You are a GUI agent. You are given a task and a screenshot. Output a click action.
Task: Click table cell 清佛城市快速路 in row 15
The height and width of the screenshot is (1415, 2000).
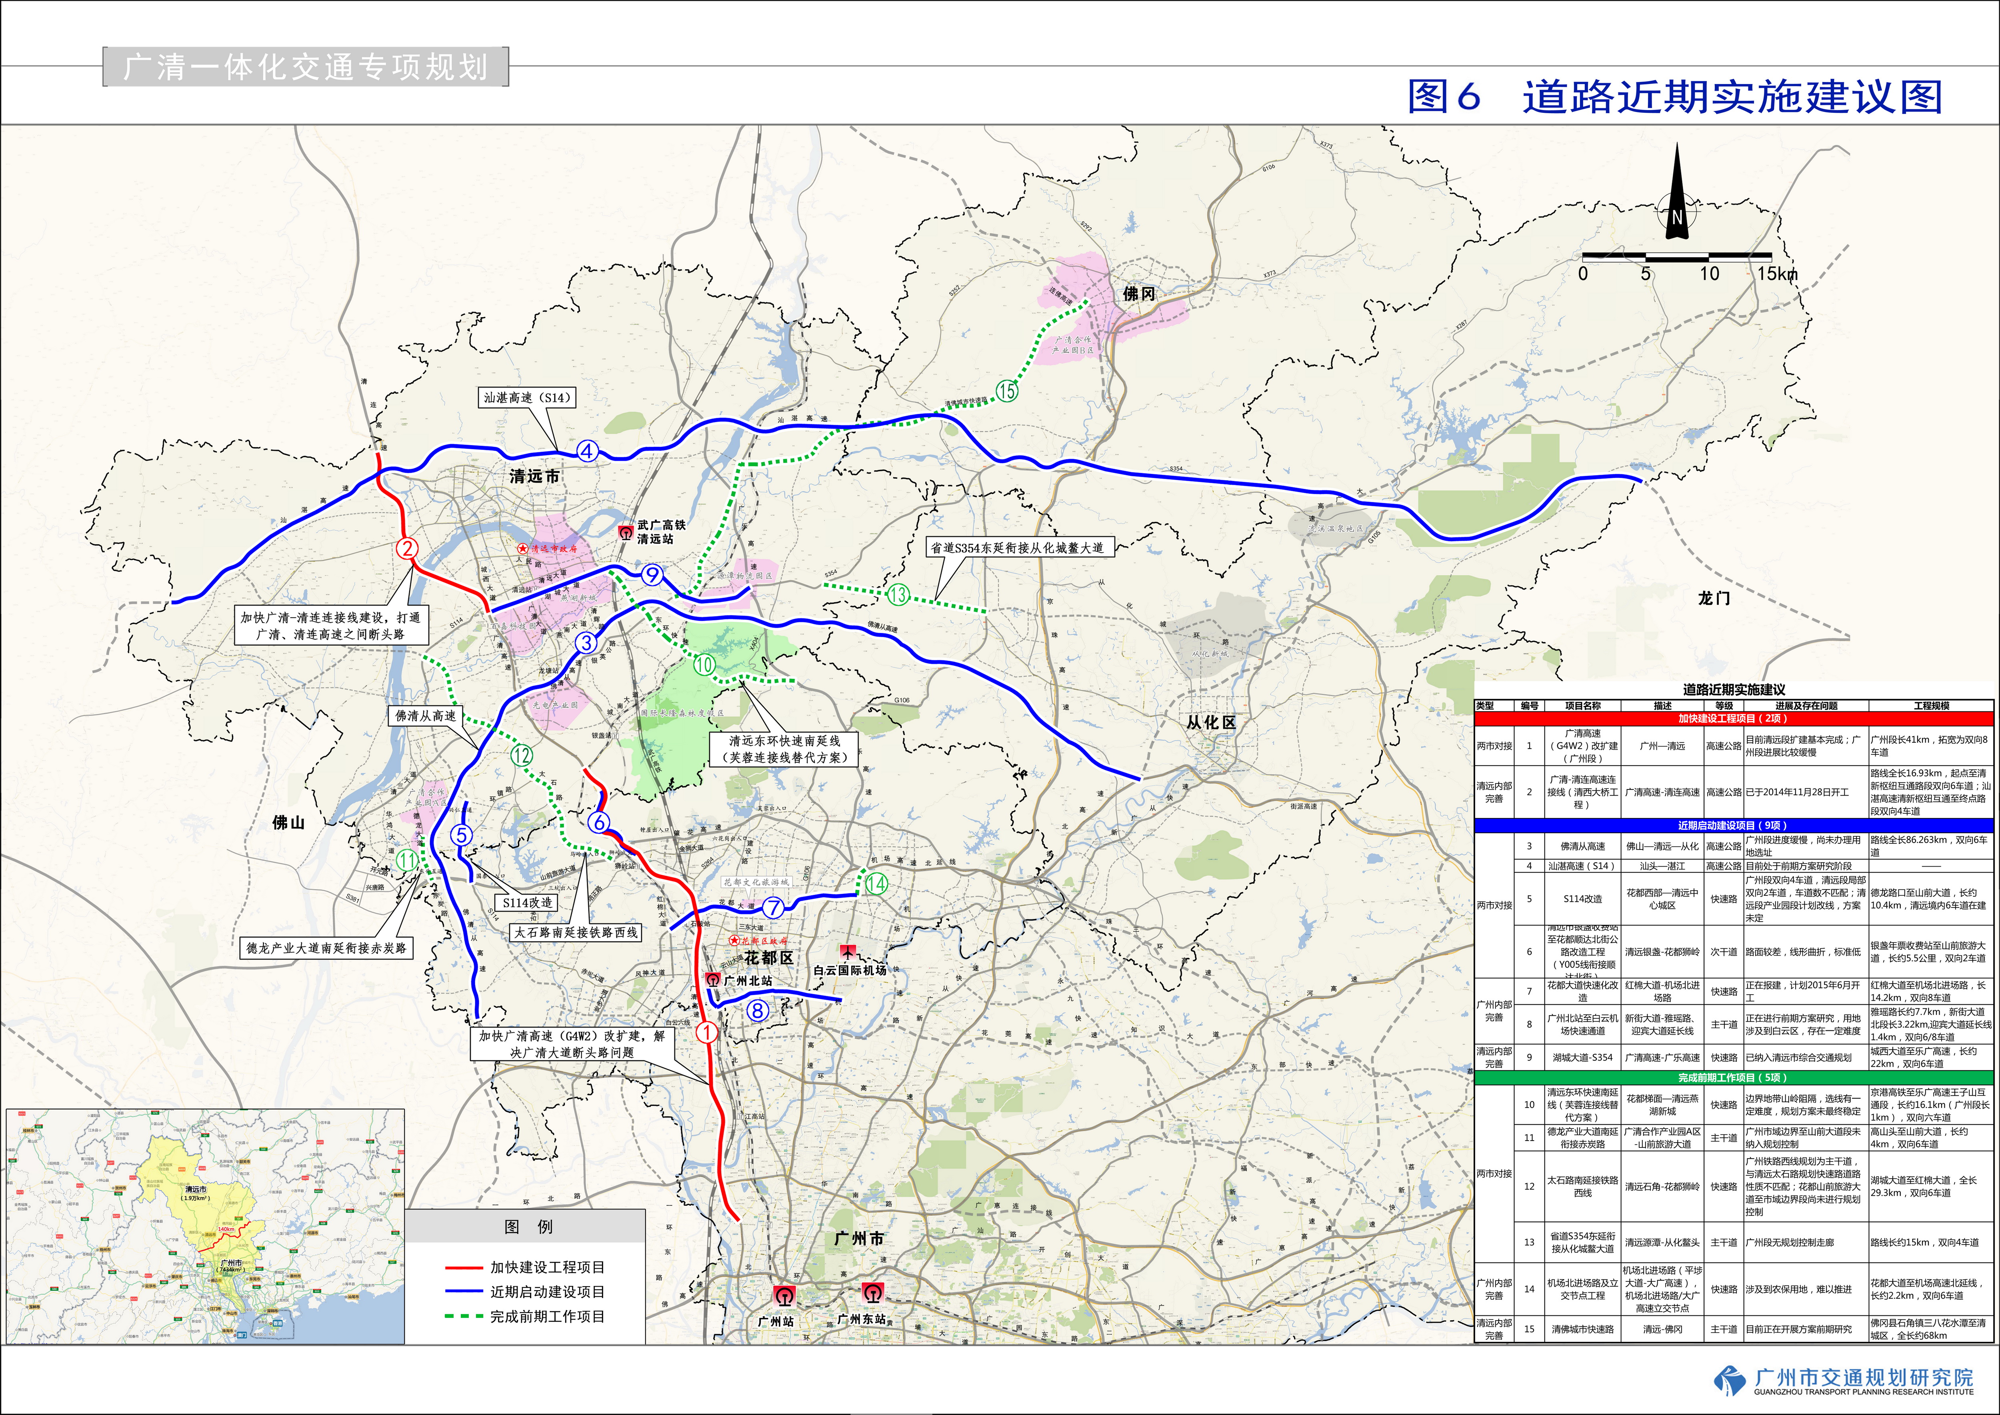pyautogui.click(x=1582, y=1329)
